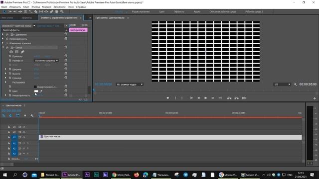The image size is (319, 179).
Task: Select the Zoom magnifier tool
Action: (x=62, y=12)
